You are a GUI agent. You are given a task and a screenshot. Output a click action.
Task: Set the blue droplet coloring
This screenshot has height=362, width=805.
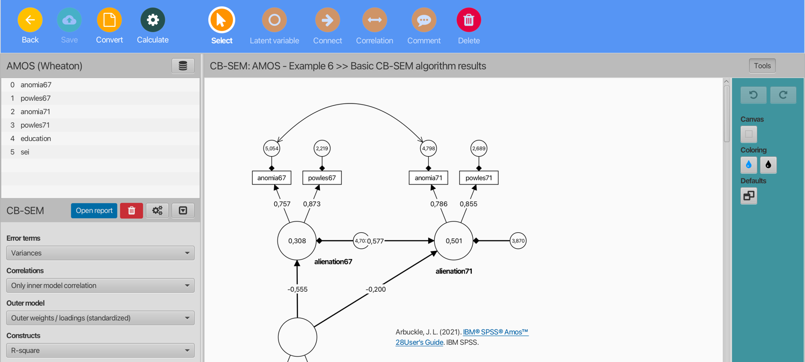click(x=749, y=165)
